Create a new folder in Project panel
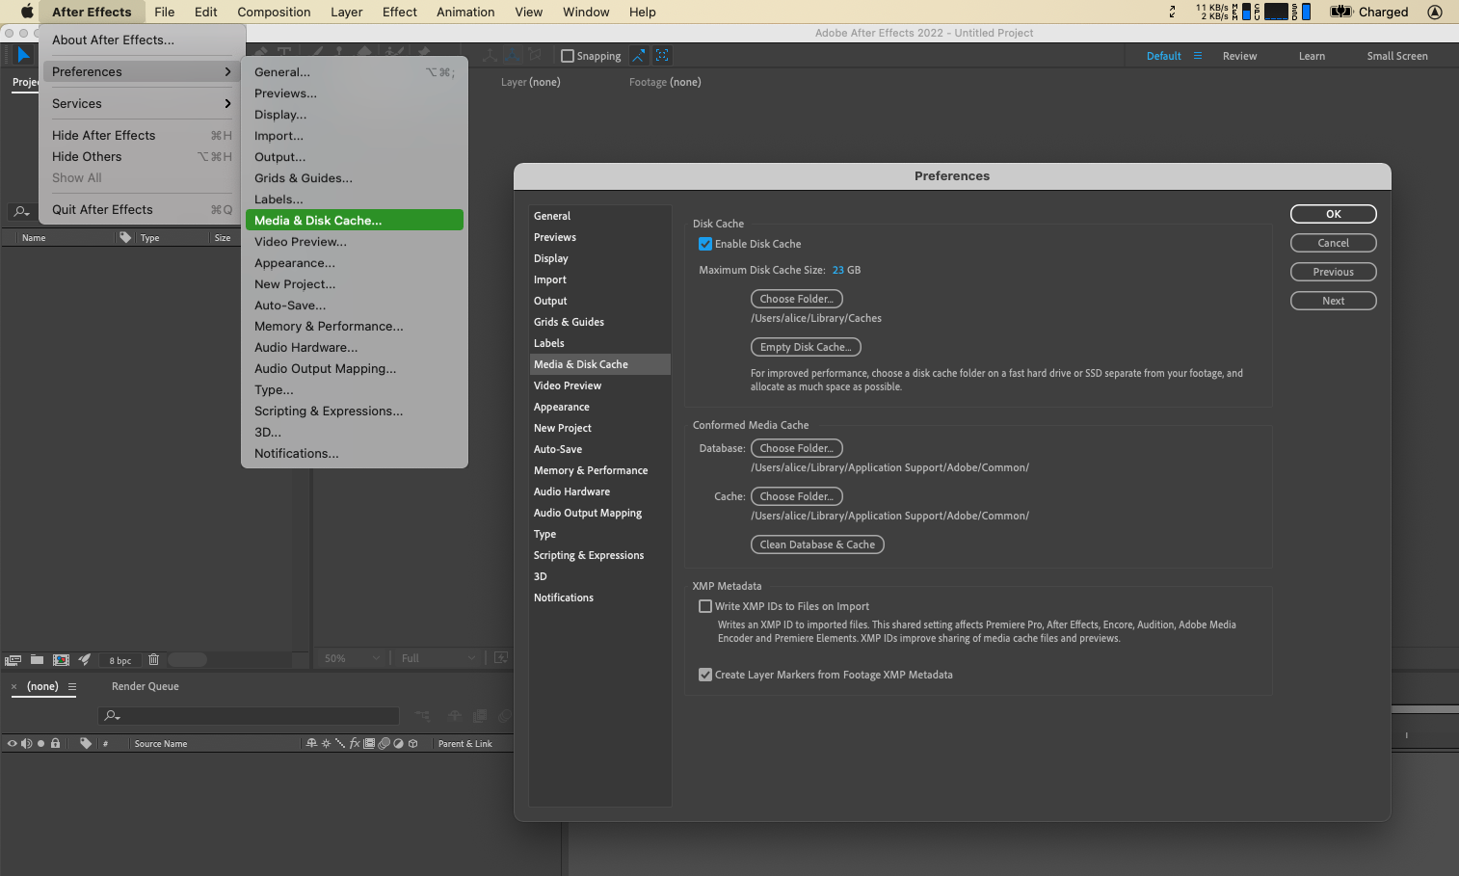 click(x=37, y=660)
